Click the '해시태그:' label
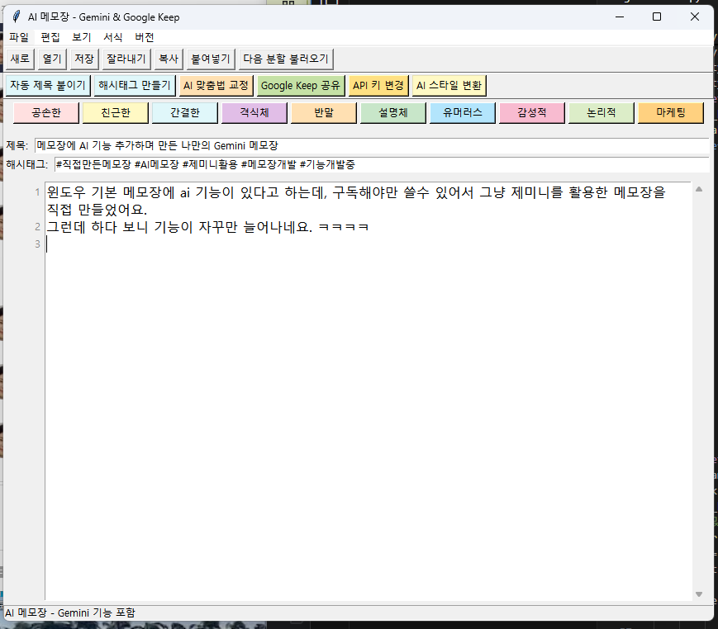 27,164
